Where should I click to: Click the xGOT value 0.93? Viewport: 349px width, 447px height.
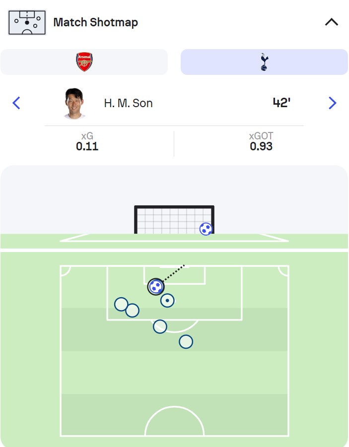pos(261,146)
